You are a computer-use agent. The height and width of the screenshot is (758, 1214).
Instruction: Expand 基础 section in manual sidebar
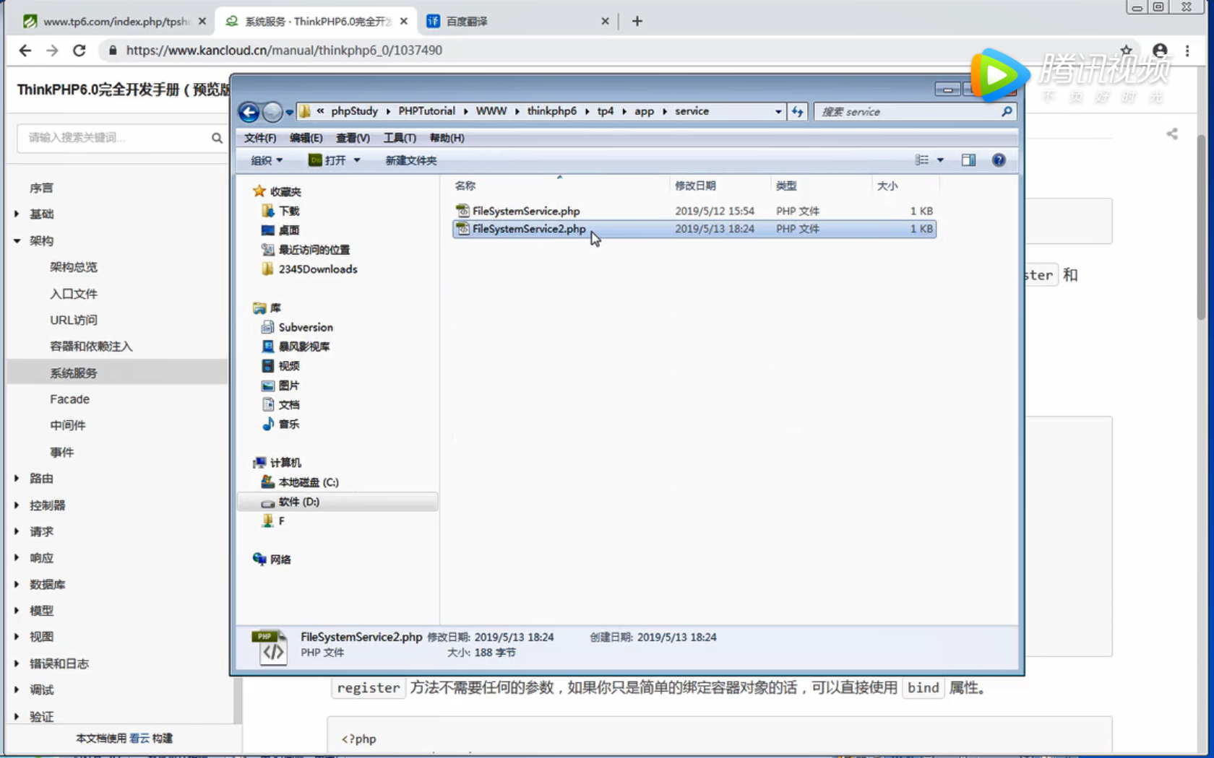click(x=17, y=214)
